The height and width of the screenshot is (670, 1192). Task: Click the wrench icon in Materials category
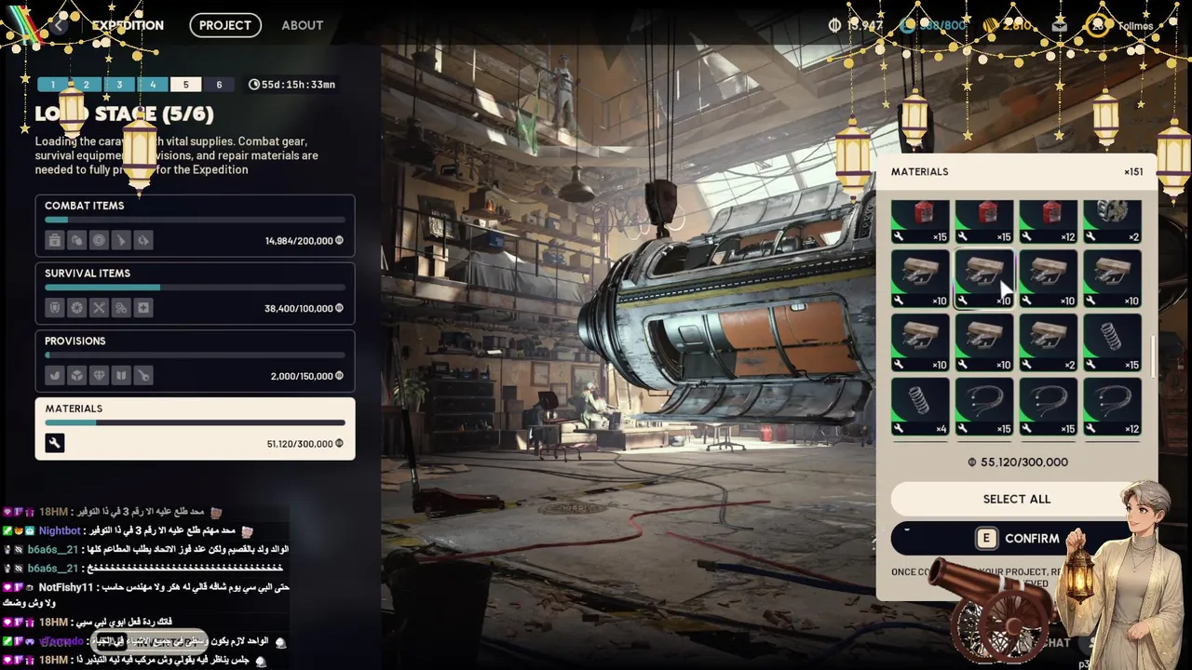click(54, 444)
